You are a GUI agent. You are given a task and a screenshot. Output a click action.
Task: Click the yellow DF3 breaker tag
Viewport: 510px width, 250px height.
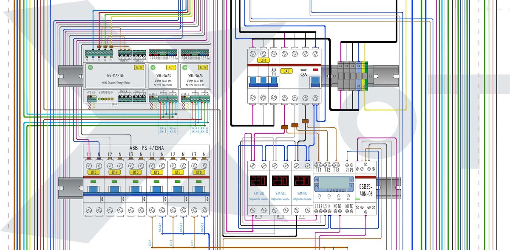coord(93,173)
